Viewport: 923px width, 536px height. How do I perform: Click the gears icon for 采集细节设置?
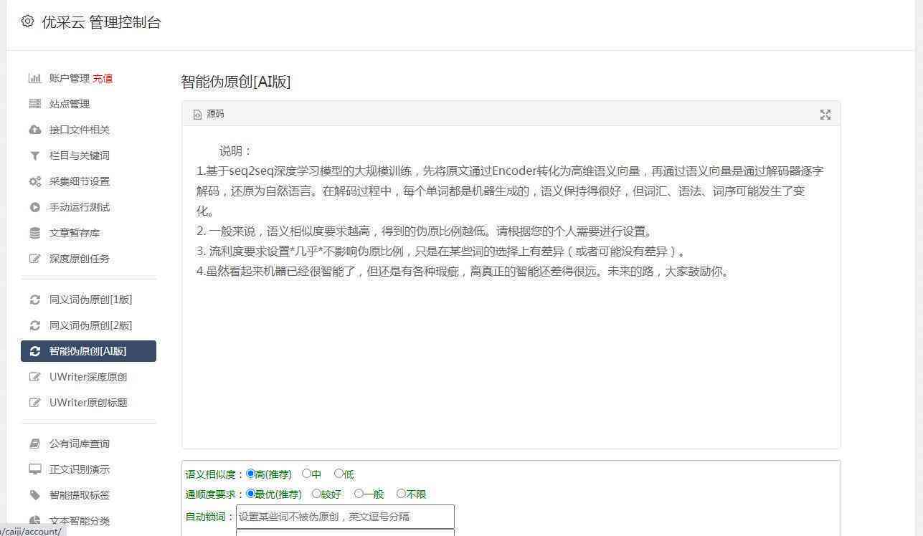pyautogui.click(x=34, y=181)
